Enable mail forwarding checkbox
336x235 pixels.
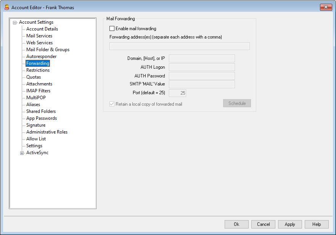112,29
